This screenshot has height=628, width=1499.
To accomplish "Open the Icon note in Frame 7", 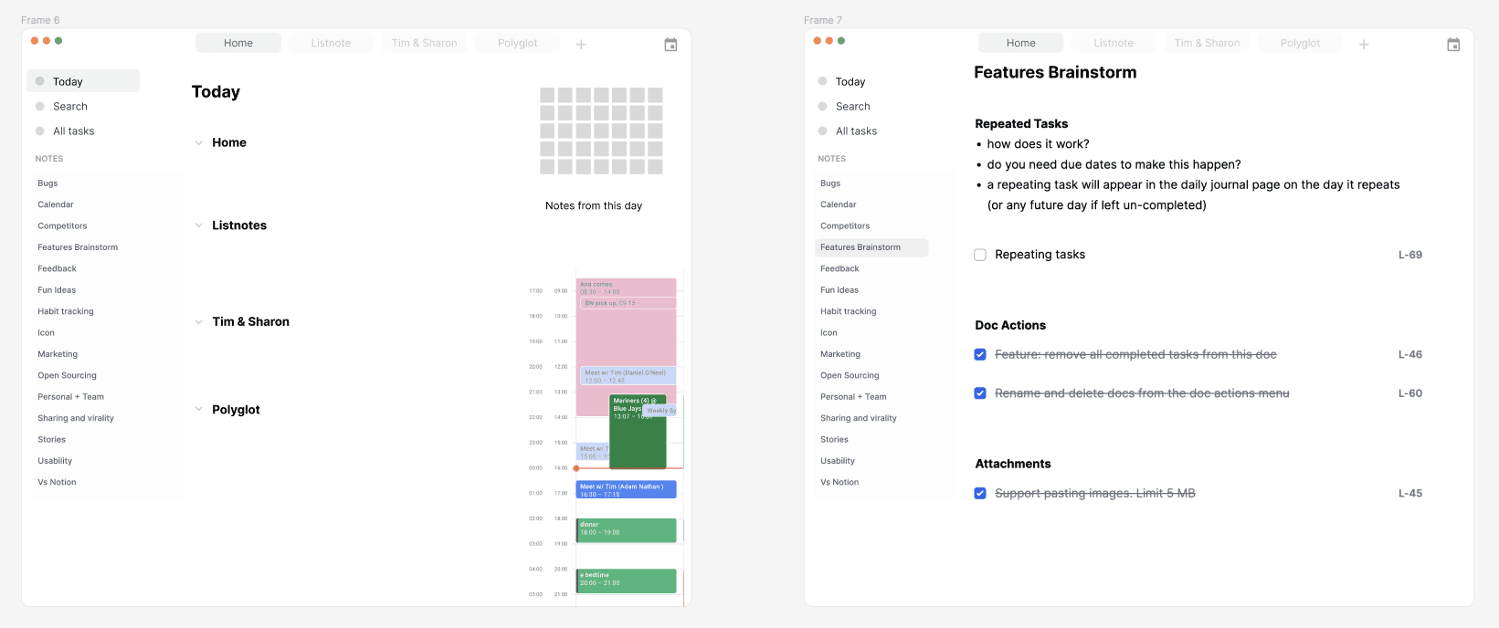I will click(829, 333).
